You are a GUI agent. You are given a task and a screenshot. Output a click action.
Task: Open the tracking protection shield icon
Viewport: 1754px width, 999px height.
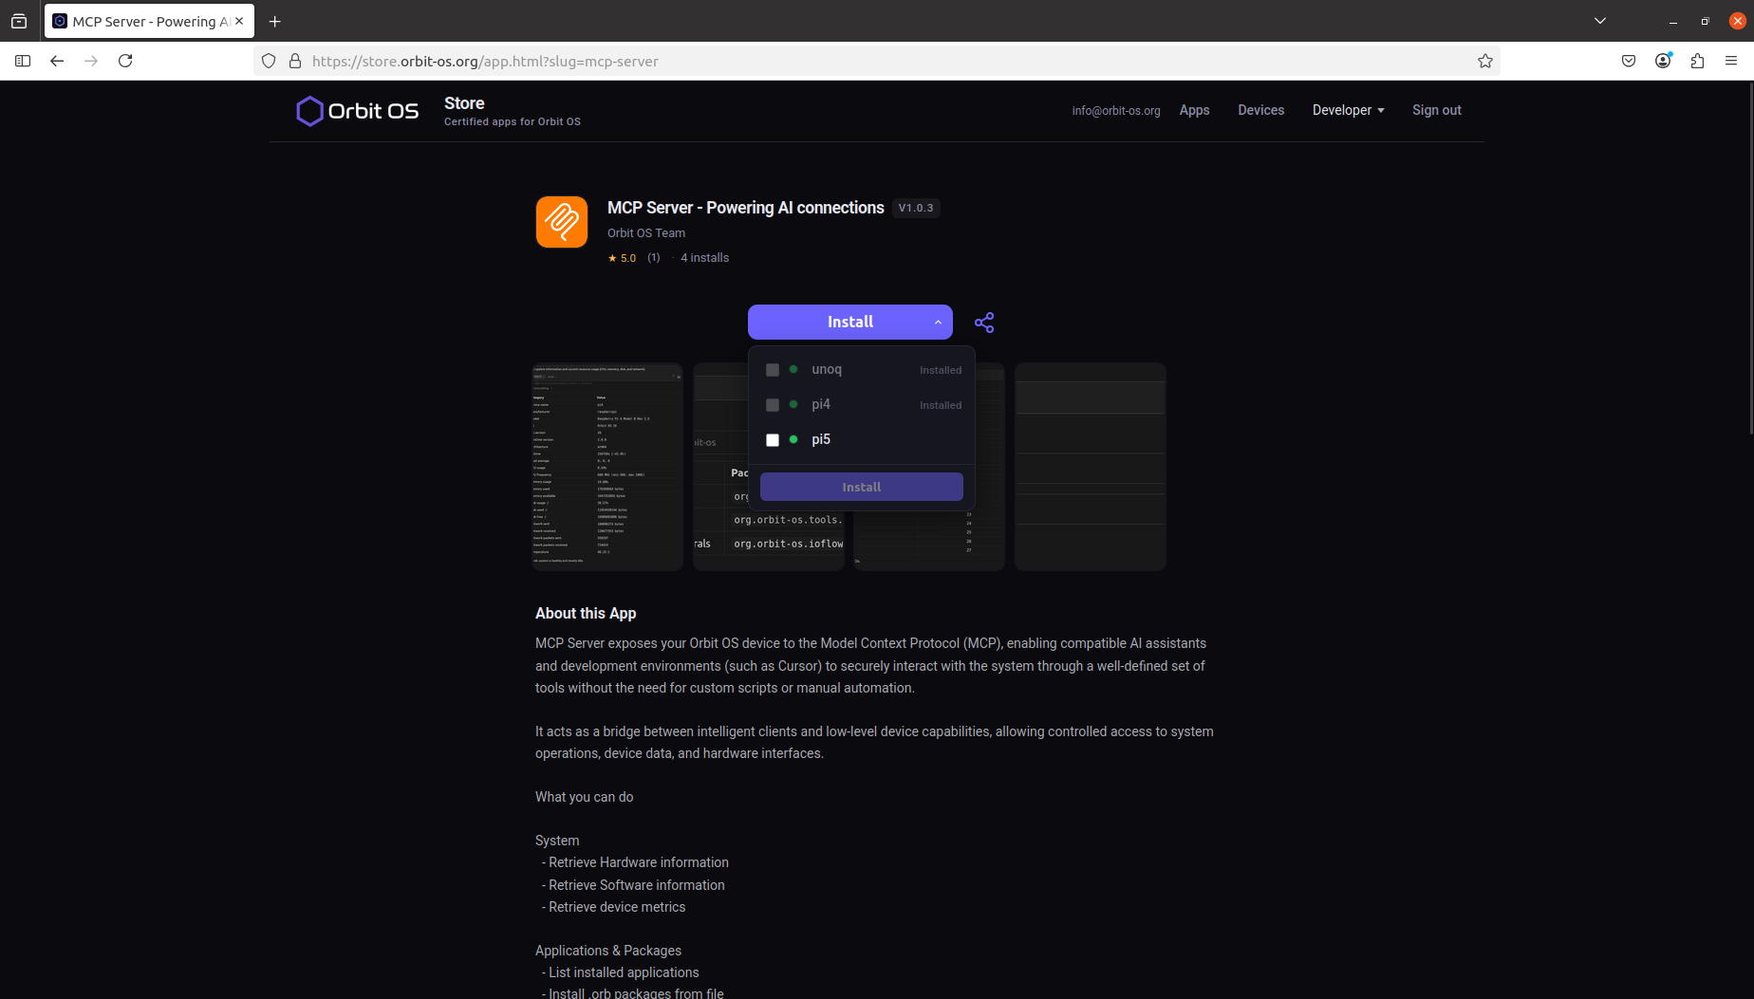[x=269, y=61]
